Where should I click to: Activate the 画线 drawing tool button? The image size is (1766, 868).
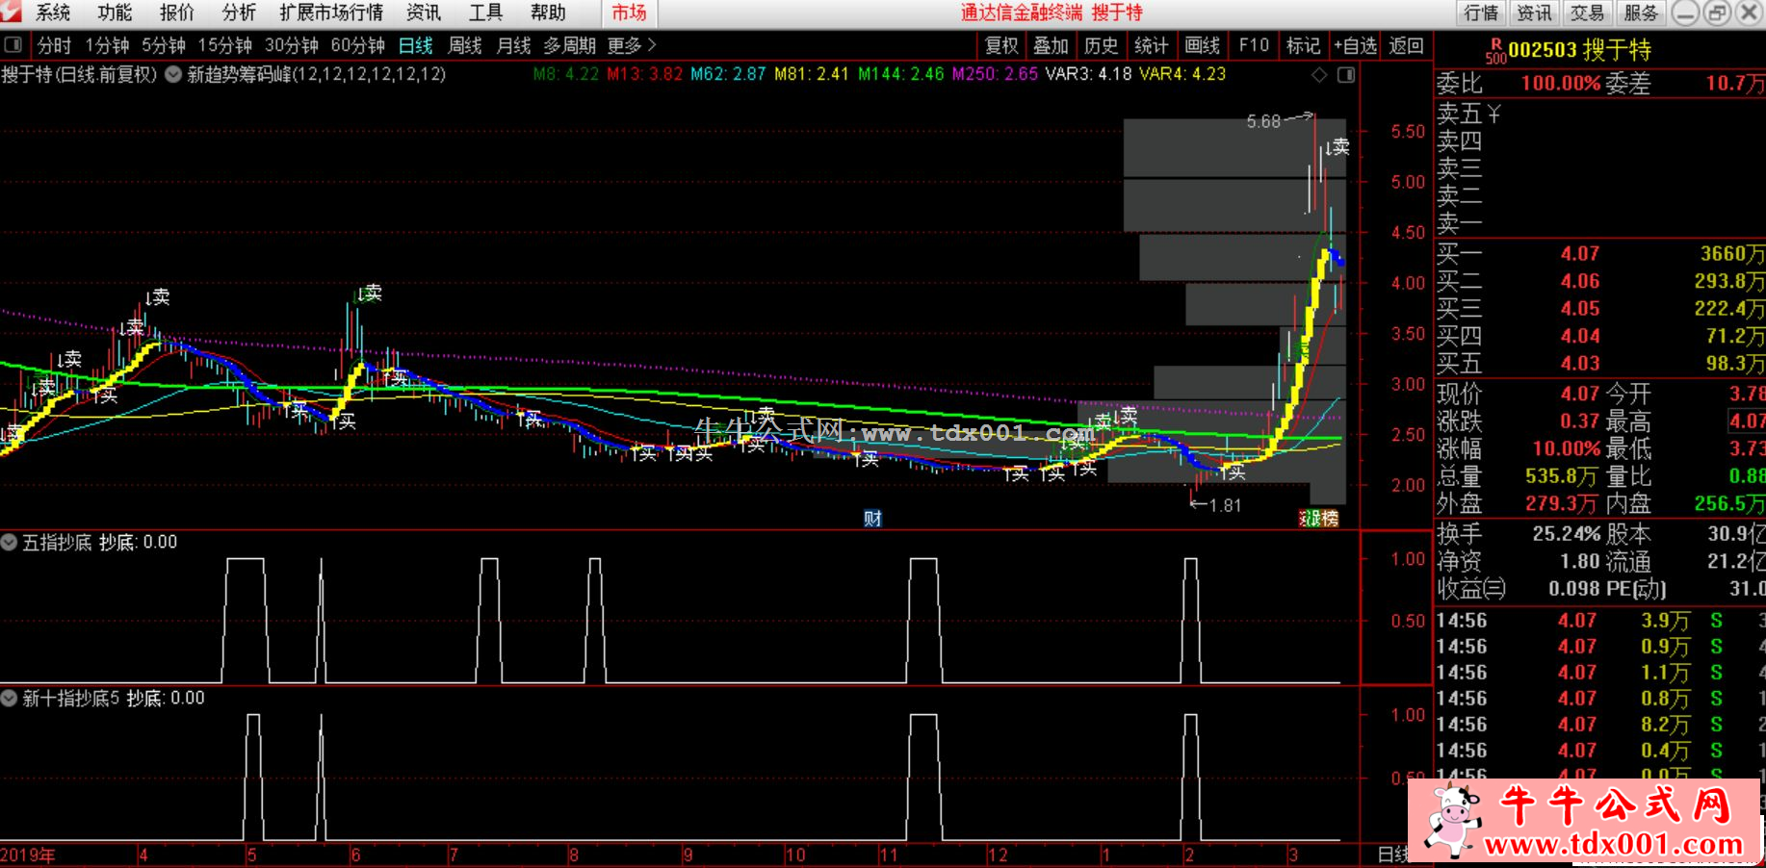click(x=1202, y=45)
